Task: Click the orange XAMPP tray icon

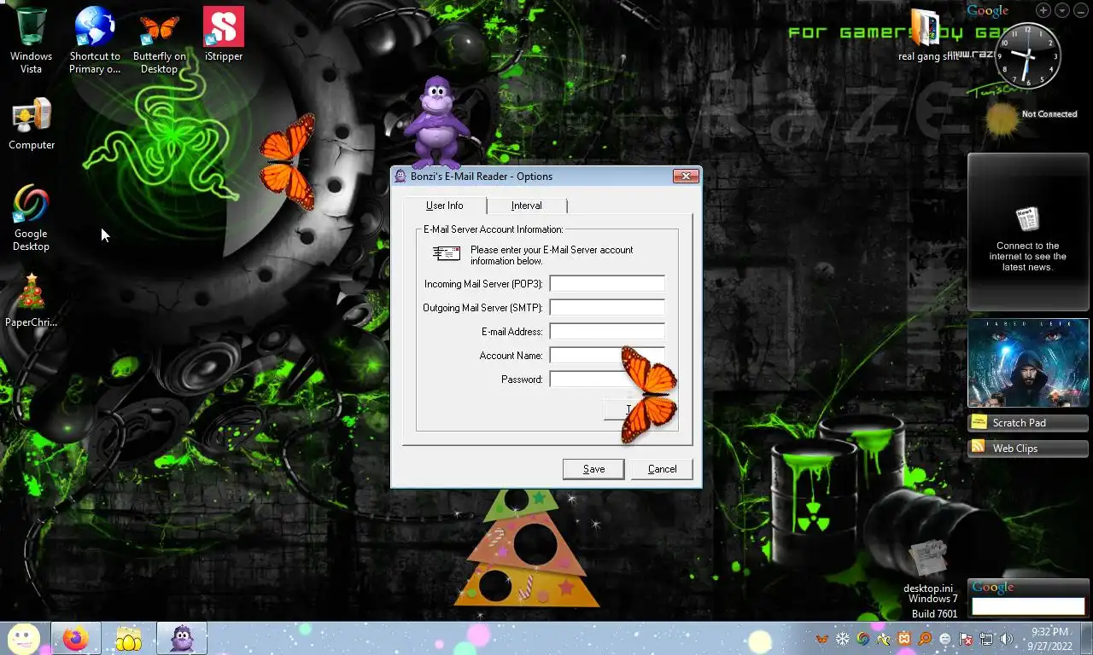Action: point(904,639)
